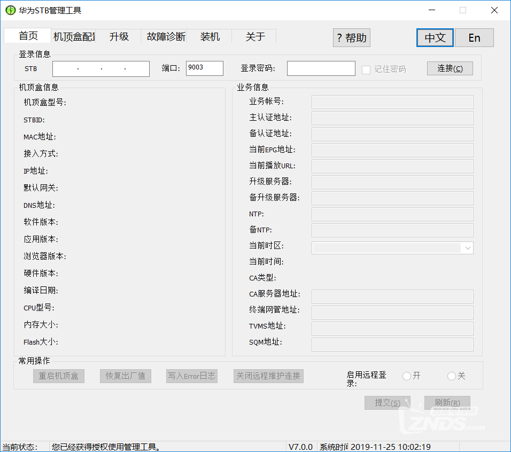Click the 登录密码 password field
The image size is (511, 452).
(321, 68)
